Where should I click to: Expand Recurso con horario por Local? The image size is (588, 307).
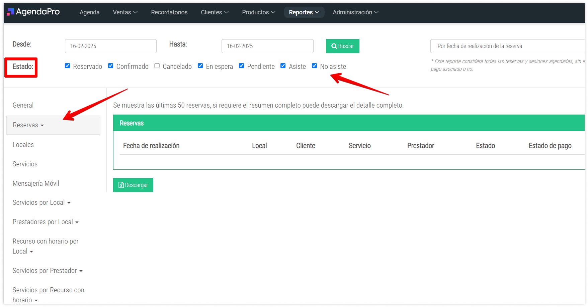(46, 246)
